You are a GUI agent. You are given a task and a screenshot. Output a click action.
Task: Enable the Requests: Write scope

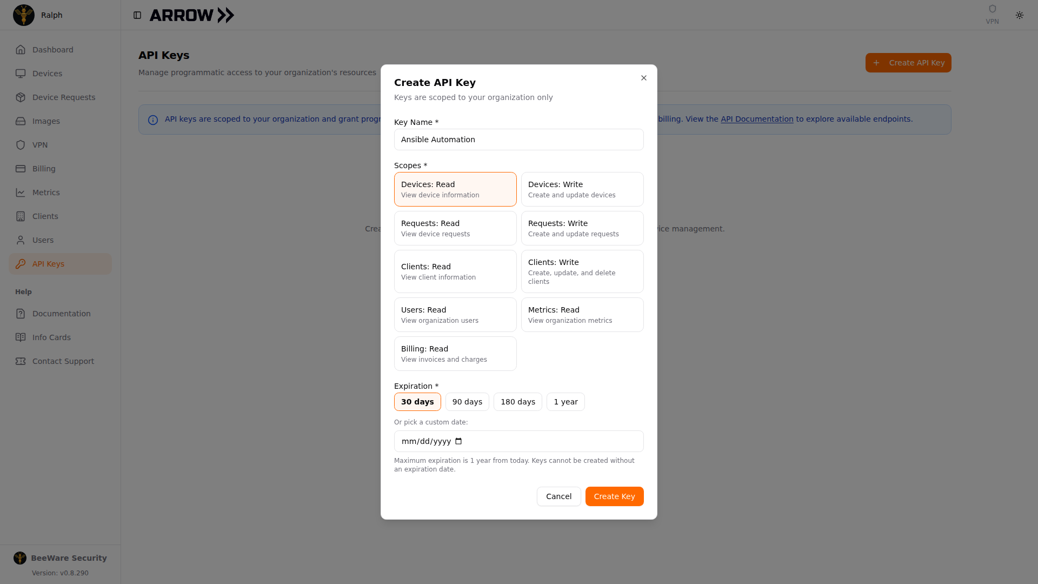point(582,228)
